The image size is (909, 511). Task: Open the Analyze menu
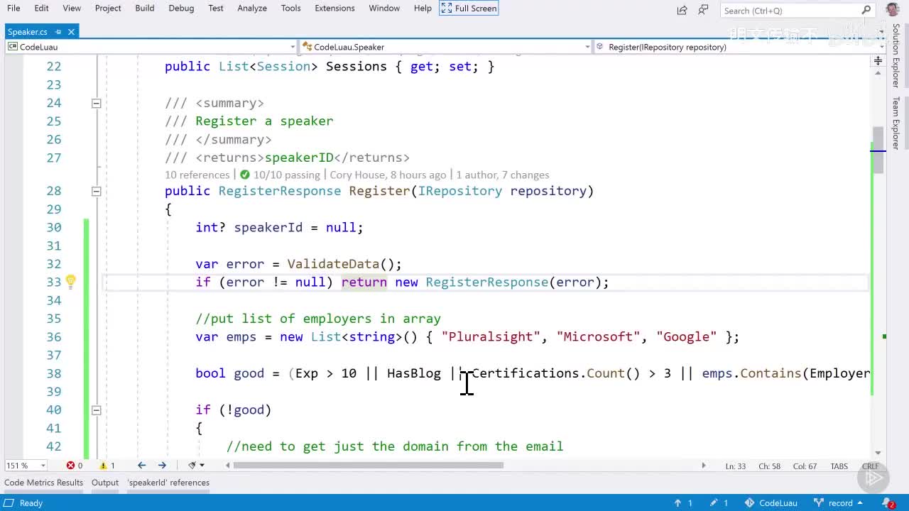pos(252,9)
